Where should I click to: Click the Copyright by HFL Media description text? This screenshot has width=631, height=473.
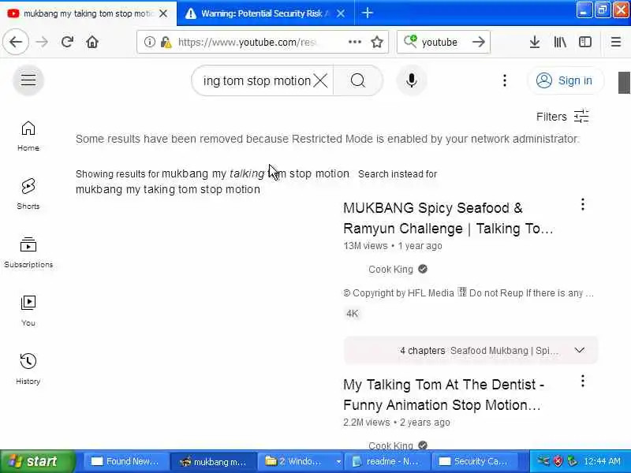click(x=469, y=292)
